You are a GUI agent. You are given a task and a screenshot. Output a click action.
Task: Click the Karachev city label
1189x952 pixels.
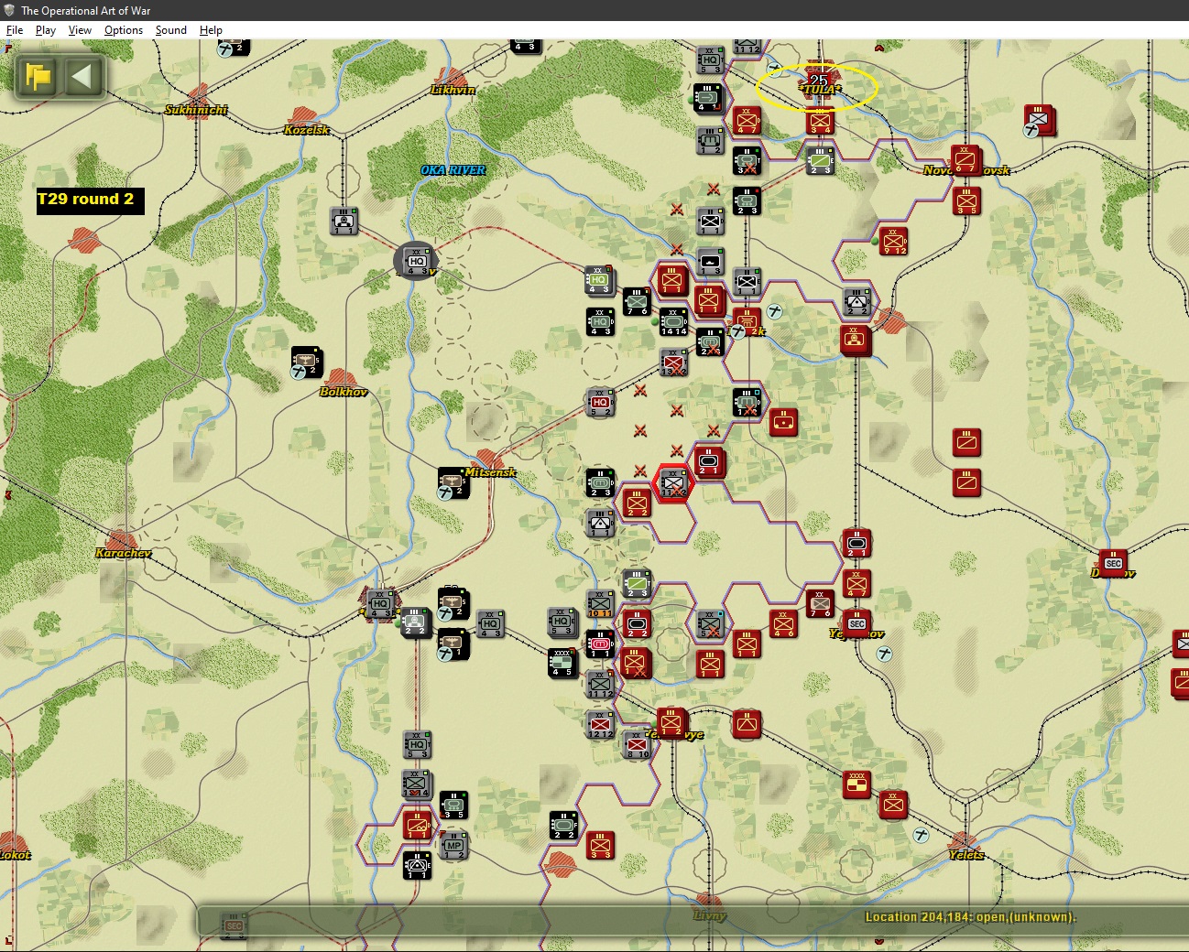pyautogui.click(x=123, y=553)
